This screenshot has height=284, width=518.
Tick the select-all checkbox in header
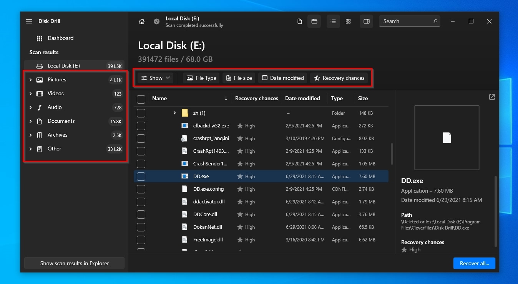click(x=141, y=99)
